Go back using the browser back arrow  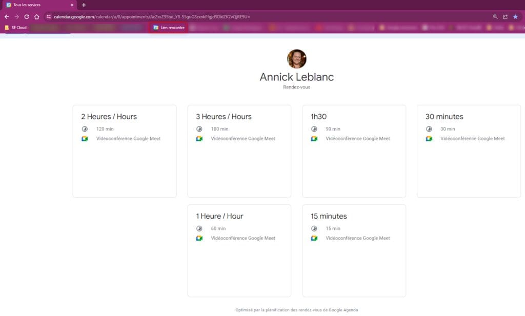coord(7,17)
